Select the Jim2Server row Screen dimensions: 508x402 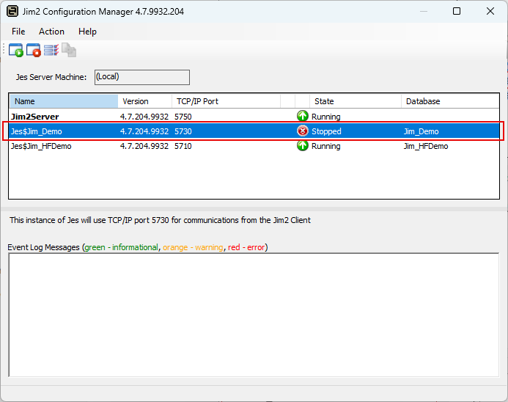(x=254, y=117)
